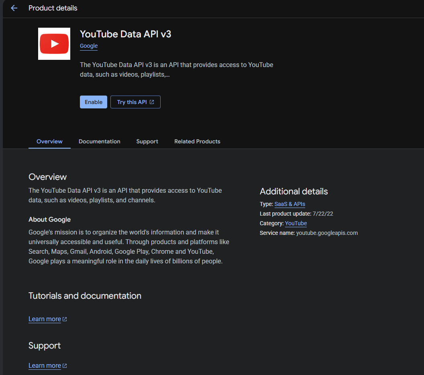Enable the YouTube Data API v3
This screenshot has width=424, height=375.
(x=93, y=102)
